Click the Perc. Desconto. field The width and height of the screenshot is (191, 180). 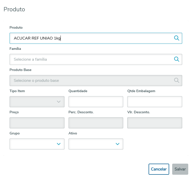96,123
